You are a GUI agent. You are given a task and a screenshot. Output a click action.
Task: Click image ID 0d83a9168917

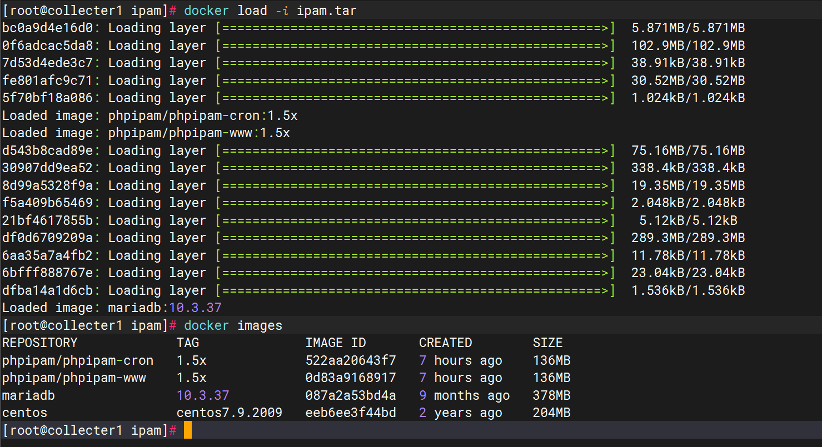pyautogui.click(x=351, y=378)
